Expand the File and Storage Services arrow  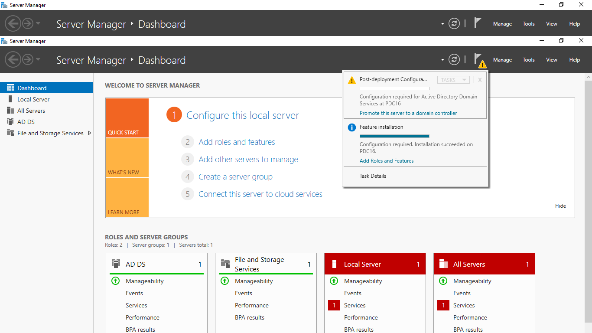(90, 133)
